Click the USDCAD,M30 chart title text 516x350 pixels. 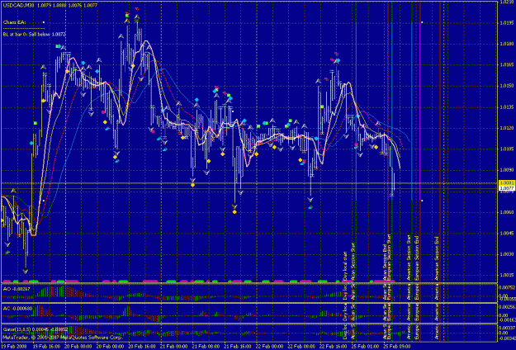point(18,5)
